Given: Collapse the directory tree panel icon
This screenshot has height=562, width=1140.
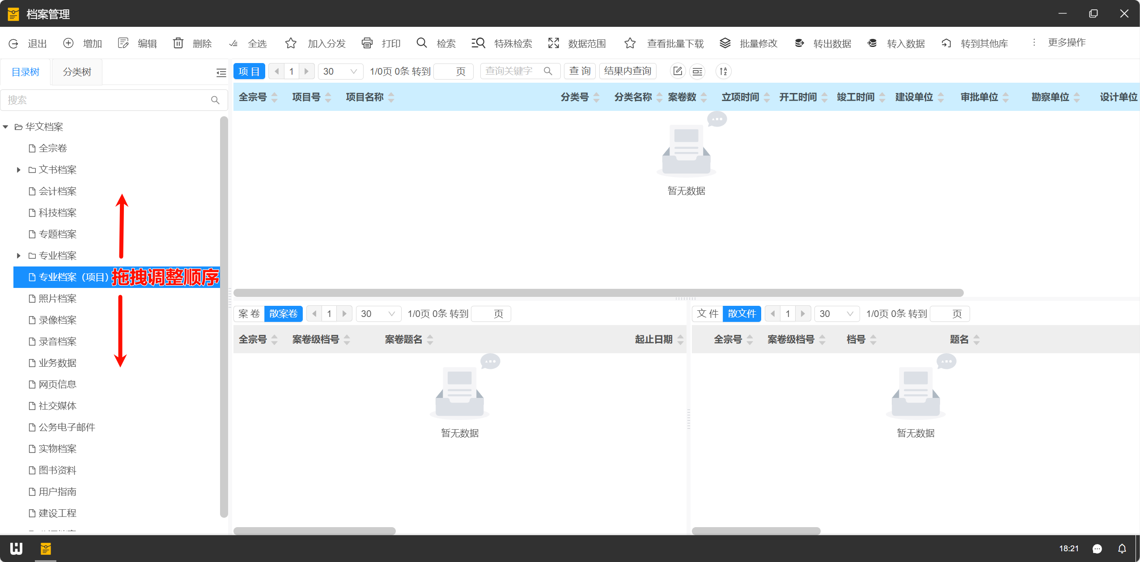Looking at the screenshot, I should click(221, 72).
